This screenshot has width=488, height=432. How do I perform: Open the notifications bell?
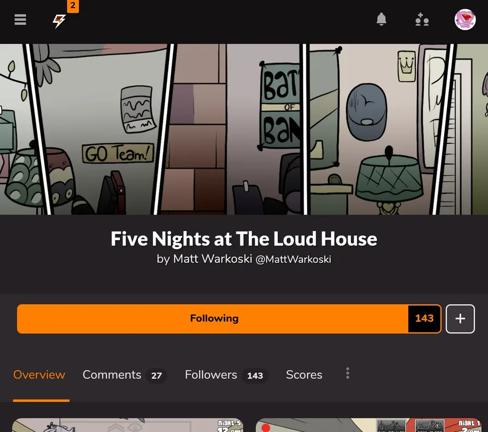coord(381,20)
